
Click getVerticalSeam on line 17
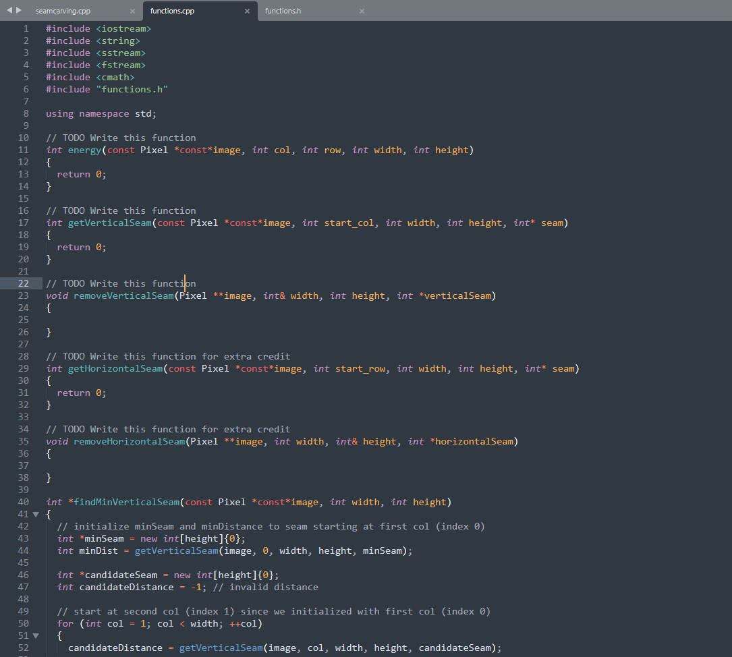[x=110, y=223]
